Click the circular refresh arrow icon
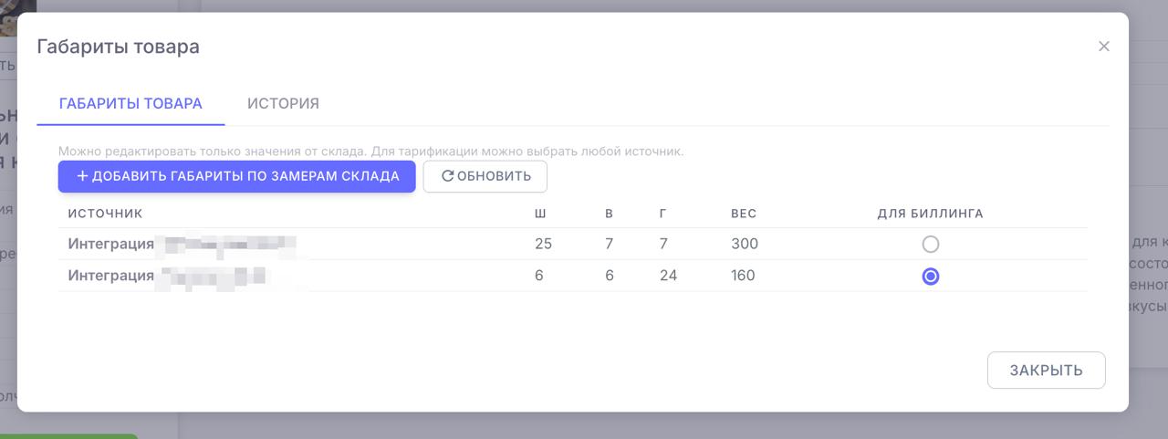Image resolution: width=1168 pixels, height=439 pixels. [447, 177]
